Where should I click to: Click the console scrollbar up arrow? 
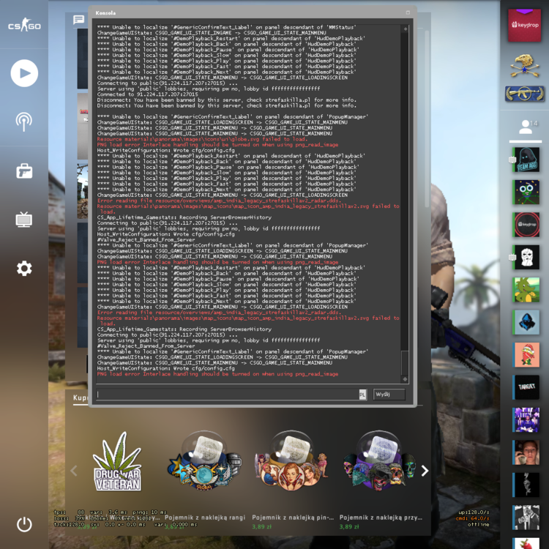405,29
